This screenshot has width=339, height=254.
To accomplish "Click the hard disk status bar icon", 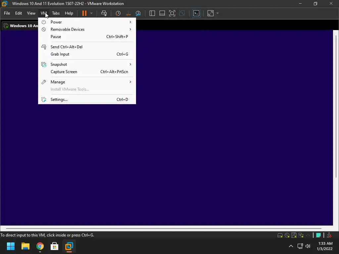I will [280, 235].
